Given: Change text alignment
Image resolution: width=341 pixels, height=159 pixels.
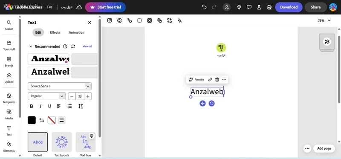Looking at the screenshot, I should [59, 106].
